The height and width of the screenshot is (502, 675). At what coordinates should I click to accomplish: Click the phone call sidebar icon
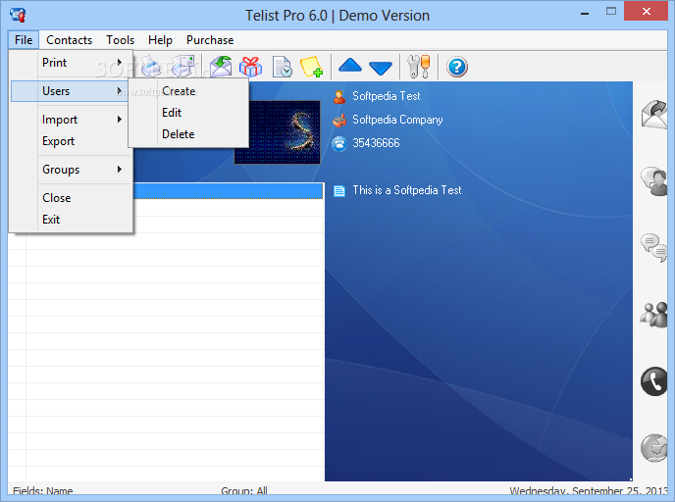654,381
